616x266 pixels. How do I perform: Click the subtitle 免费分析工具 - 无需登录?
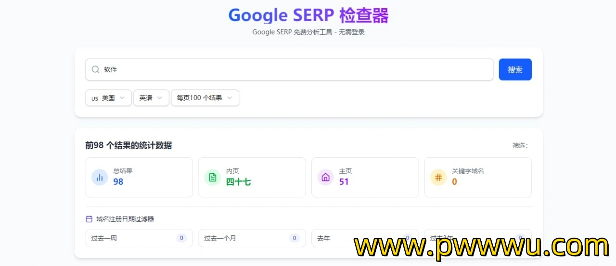[x=329, y=32]
